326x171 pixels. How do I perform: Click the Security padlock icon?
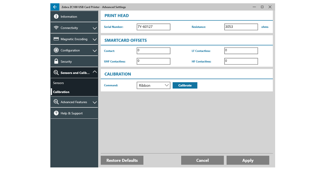pyautogui.click(x=56, y=61)
